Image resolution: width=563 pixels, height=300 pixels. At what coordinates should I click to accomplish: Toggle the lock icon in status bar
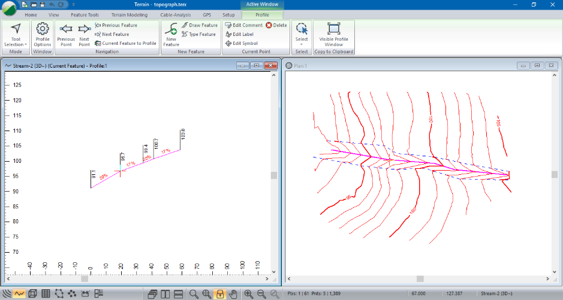[x=220, y=293]
